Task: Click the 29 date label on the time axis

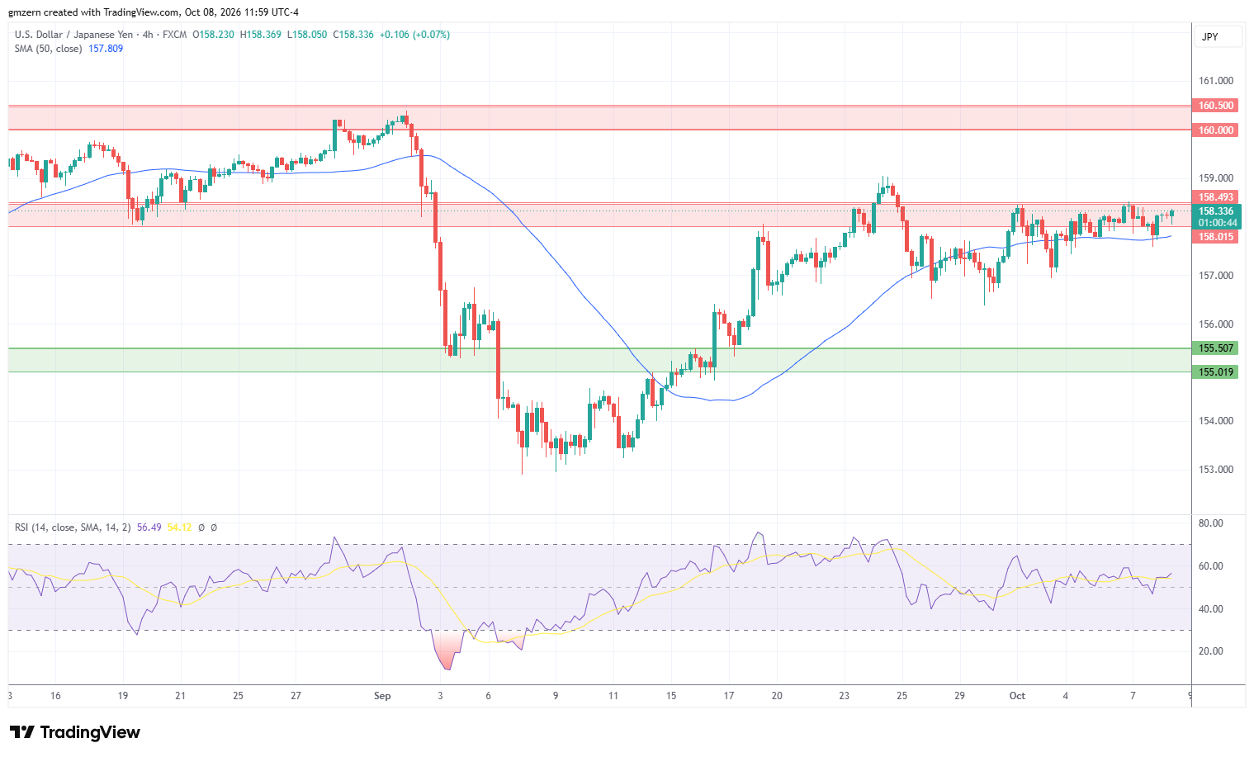Action: pyautogui.click(x=959, y=696)
